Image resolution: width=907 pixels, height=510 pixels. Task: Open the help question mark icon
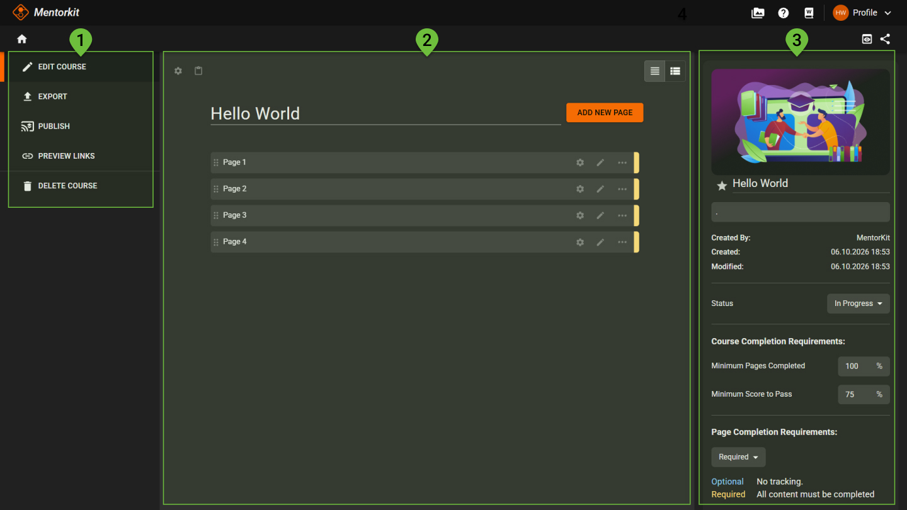coord(784,13)
